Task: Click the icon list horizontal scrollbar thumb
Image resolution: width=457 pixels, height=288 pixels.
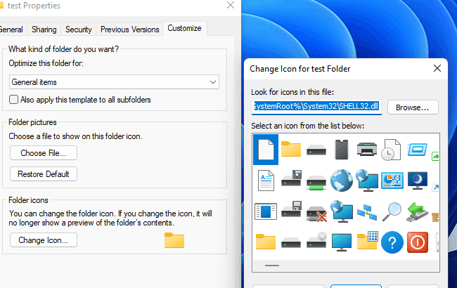Action: point(272,266)
